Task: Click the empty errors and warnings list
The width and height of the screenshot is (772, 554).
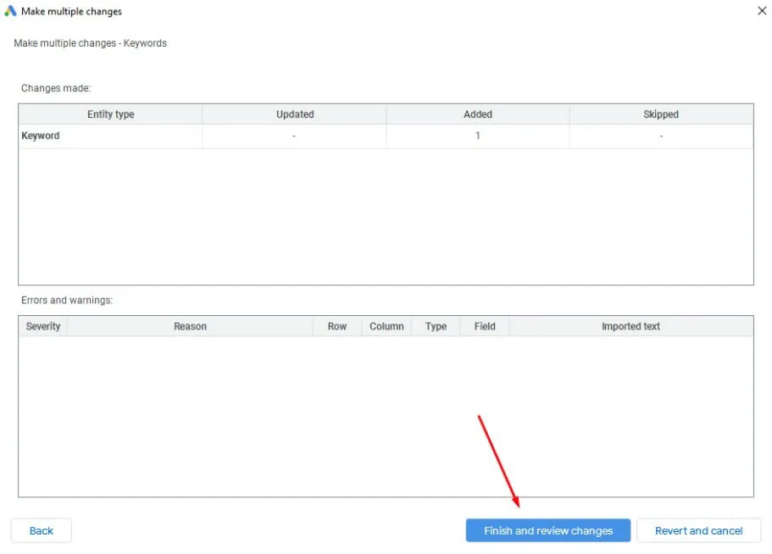Action: (386, 416)
